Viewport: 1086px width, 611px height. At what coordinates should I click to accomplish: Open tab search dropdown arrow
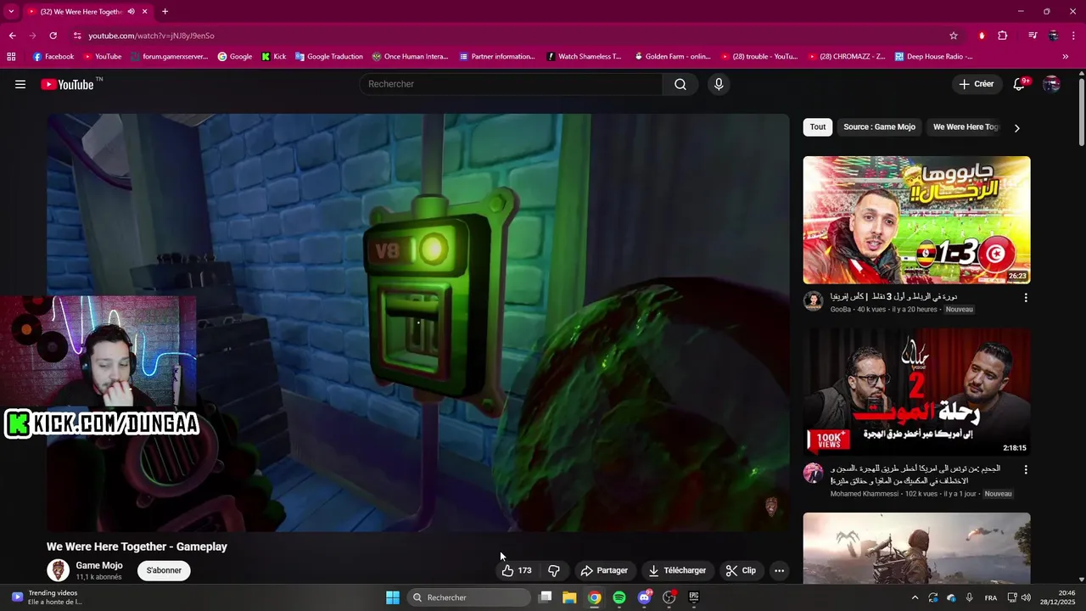[x=11, y=12]
